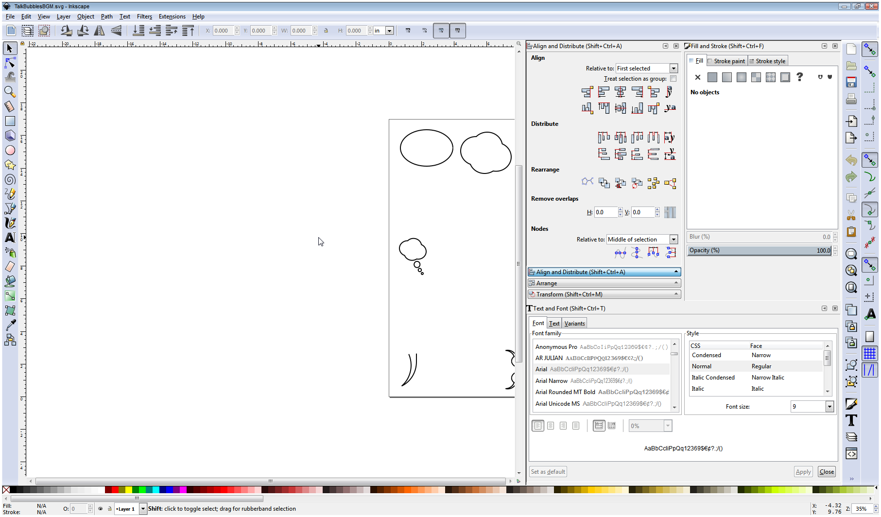Toggle Layer 1 visibility eye

click(x=100, y=509)
